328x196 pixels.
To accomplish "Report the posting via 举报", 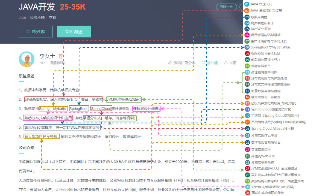I will tap(230, 63).
